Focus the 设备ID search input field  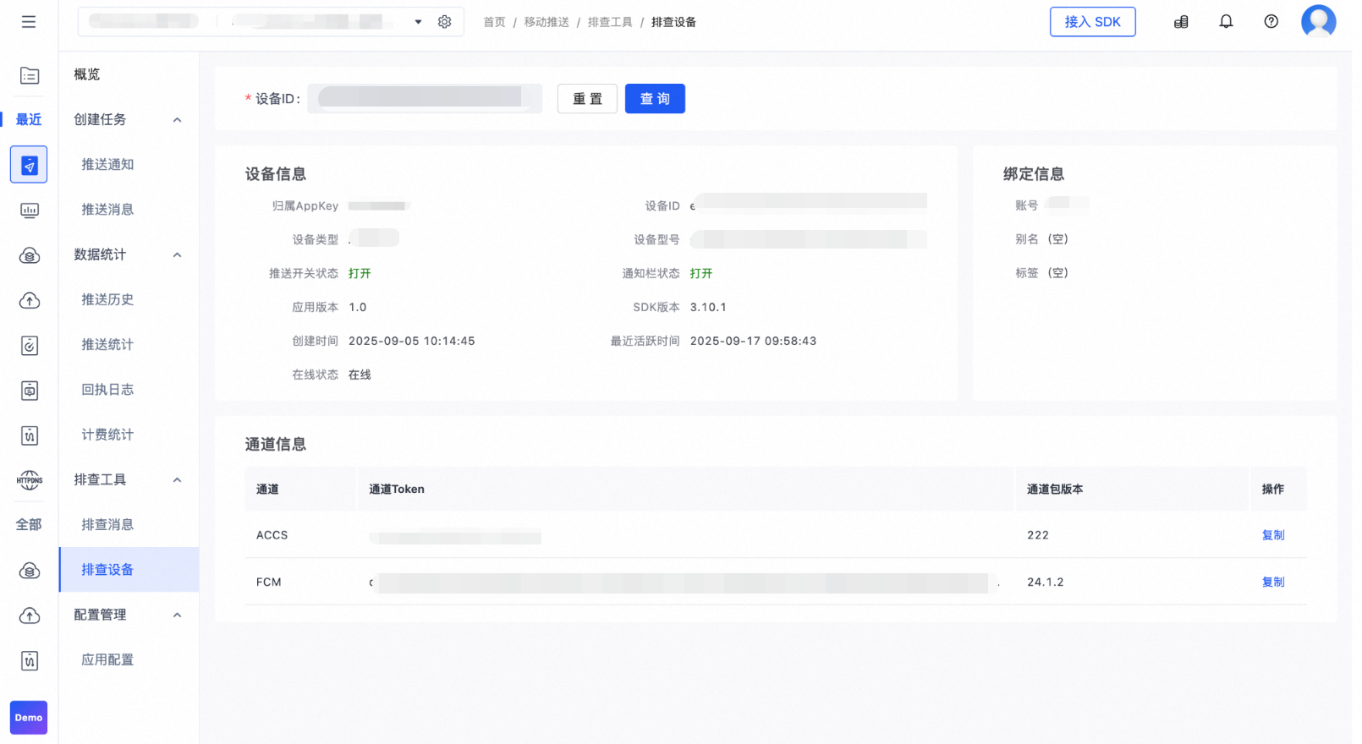[x=425, y=99]
